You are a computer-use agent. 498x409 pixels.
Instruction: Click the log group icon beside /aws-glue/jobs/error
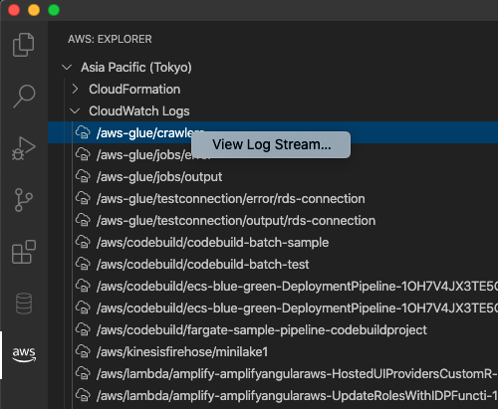83,154
